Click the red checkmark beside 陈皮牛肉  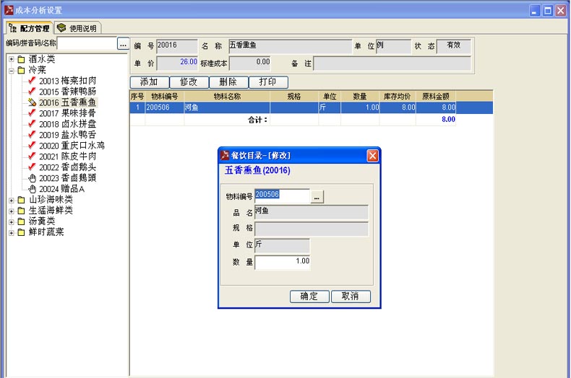[32, 157]
